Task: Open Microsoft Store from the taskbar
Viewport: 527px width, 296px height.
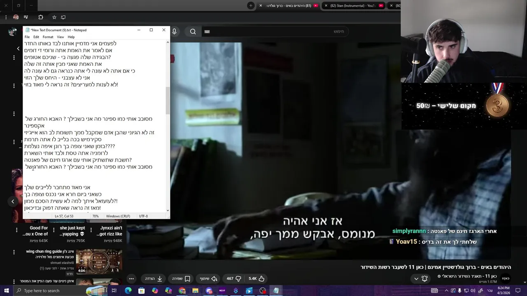Action: tap(141, 291)
